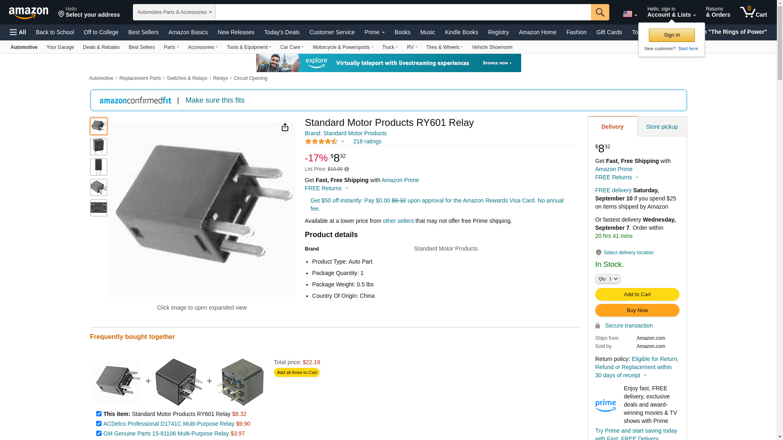
Task: Click the Amazon logo
Action: coord(29,13)
